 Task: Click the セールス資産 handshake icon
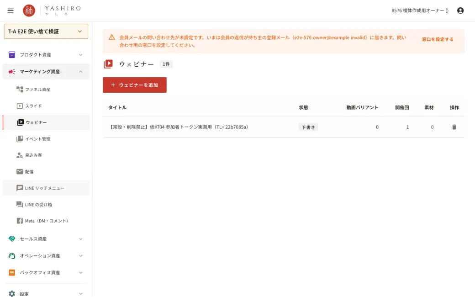click(x=12, y=239)
